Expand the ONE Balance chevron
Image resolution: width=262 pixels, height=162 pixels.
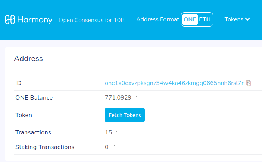136,97
